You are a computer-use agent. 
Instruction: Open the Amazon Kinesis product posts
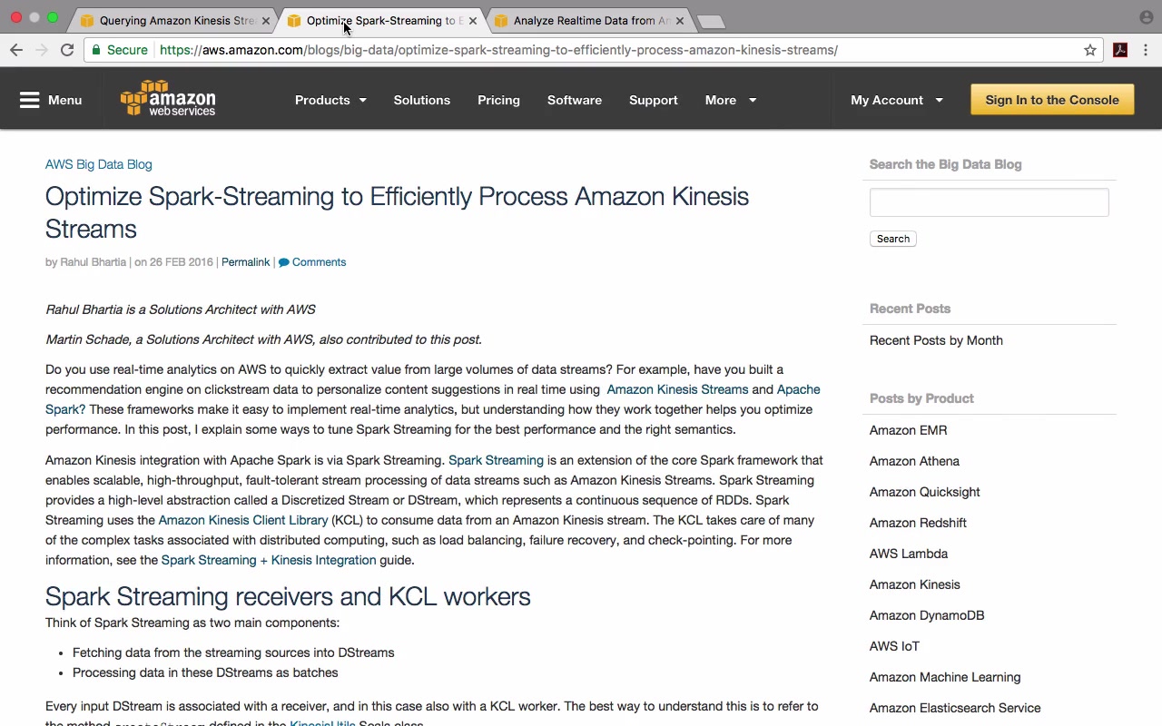(x=915, y=584)
